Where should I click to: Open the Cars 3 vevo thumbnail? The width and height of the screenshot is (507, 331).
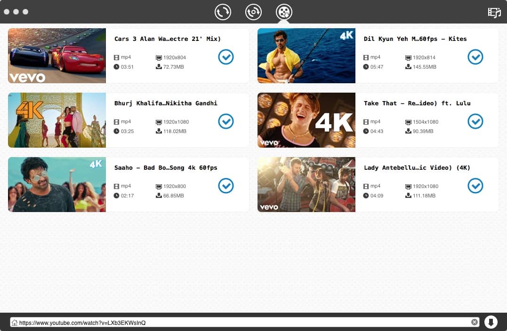tap(57, 55)
